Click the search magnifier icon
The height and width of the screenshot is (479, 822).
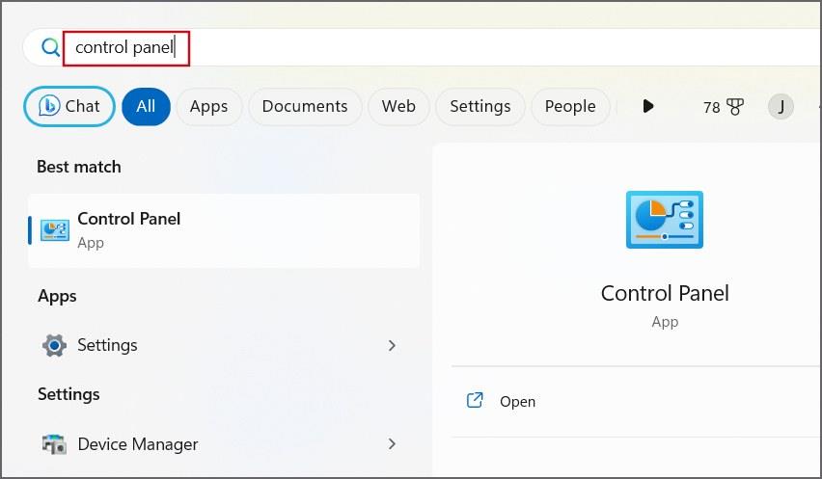pos(51,47)
